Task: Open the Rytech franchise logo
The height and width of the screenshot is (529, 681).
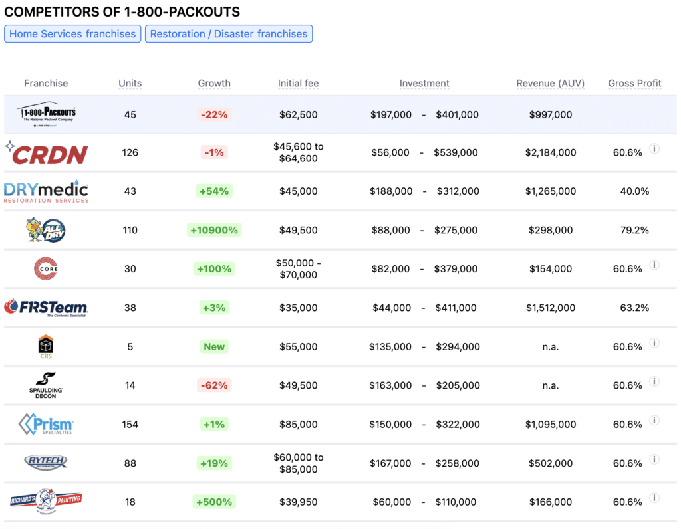Action: [x=46, y=463]
